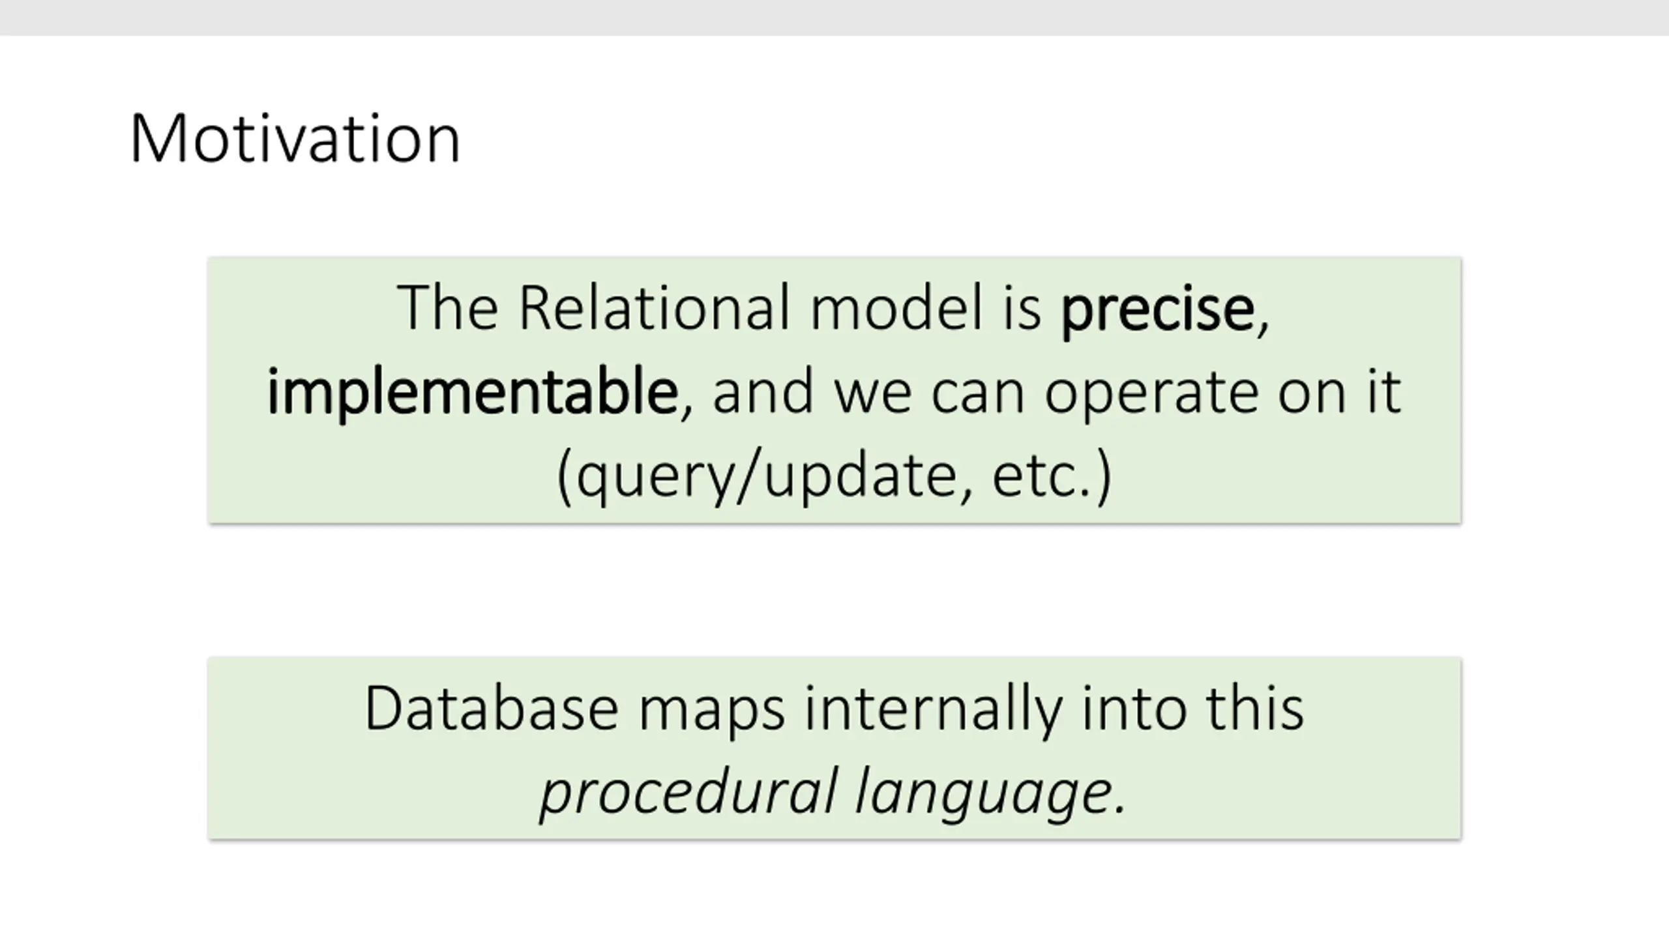This screenshot has width=1669, height=938.
Task: Click the Motivation slide title
Action: tap(295, 139)
